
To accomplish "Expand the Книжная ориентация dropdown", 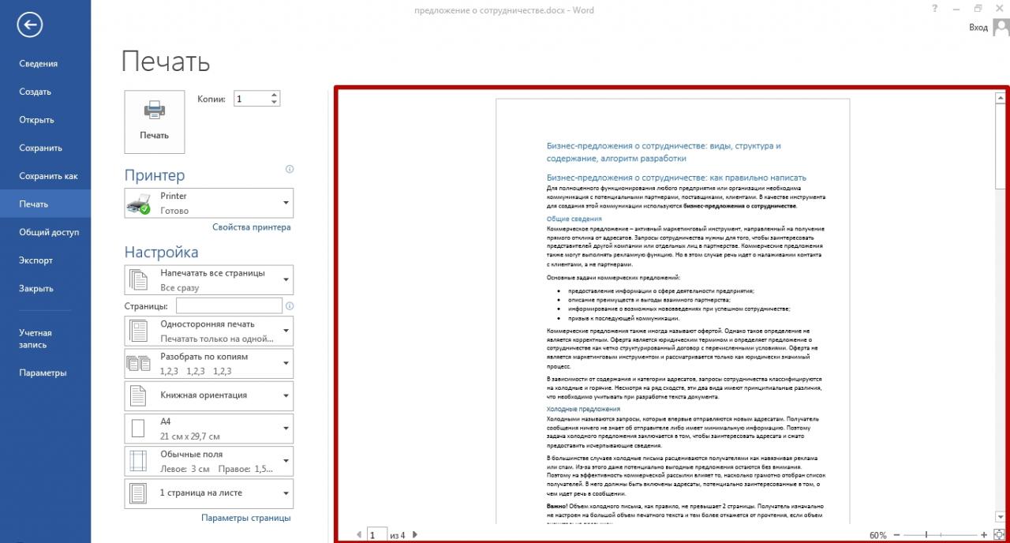I will [x=209, y=395].
